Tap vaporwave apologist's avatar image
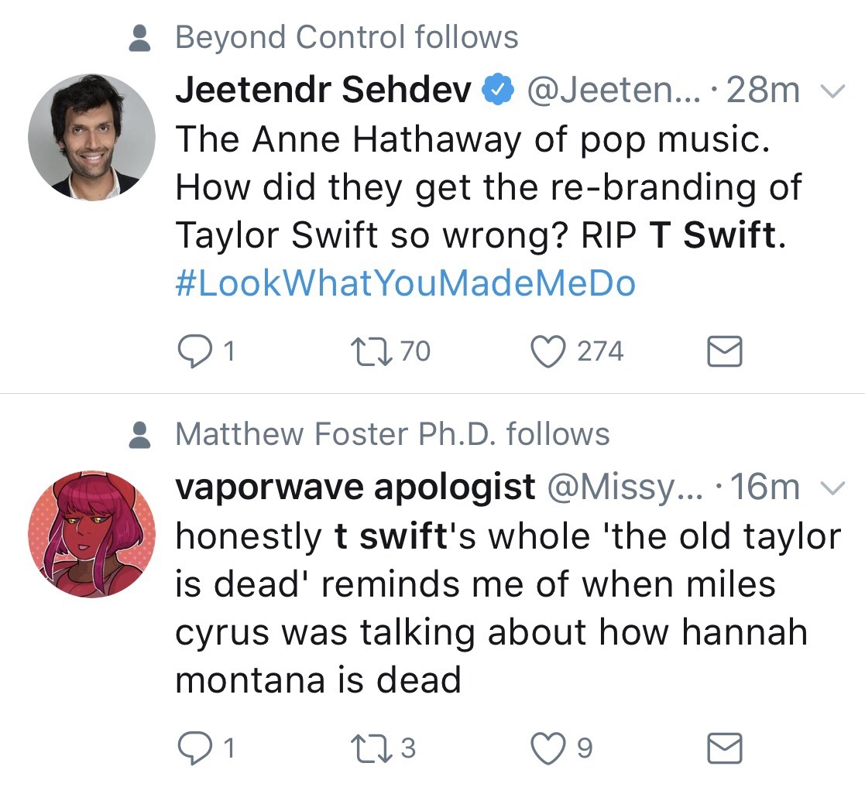This screenshot has width=865, height=787. [x=91, y=534]
